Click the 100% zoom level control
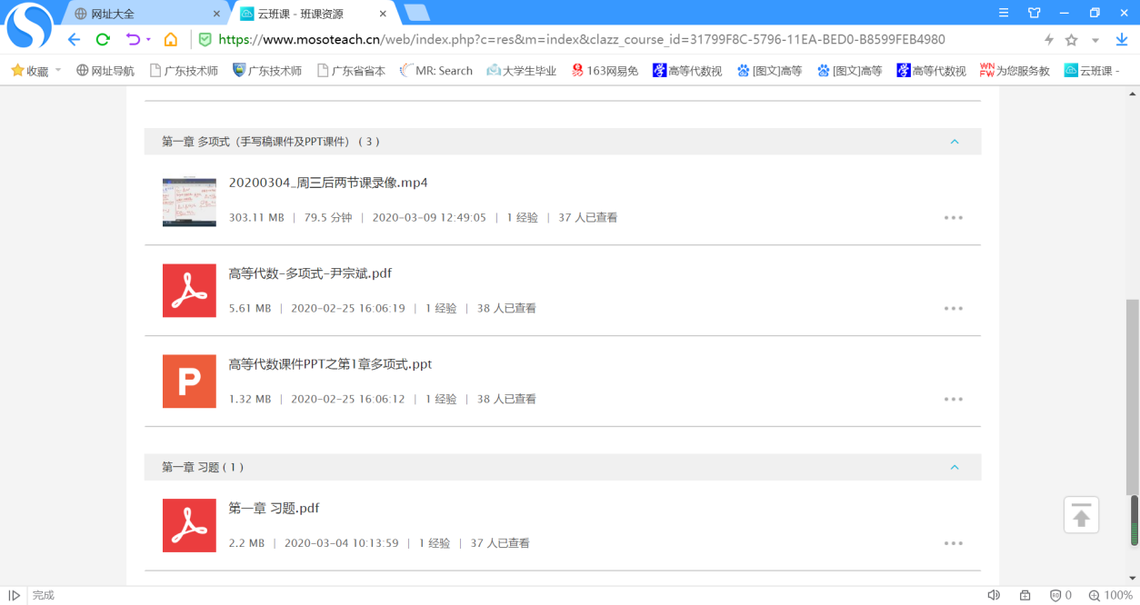 pyautogui.click(x=1111, y=595)
